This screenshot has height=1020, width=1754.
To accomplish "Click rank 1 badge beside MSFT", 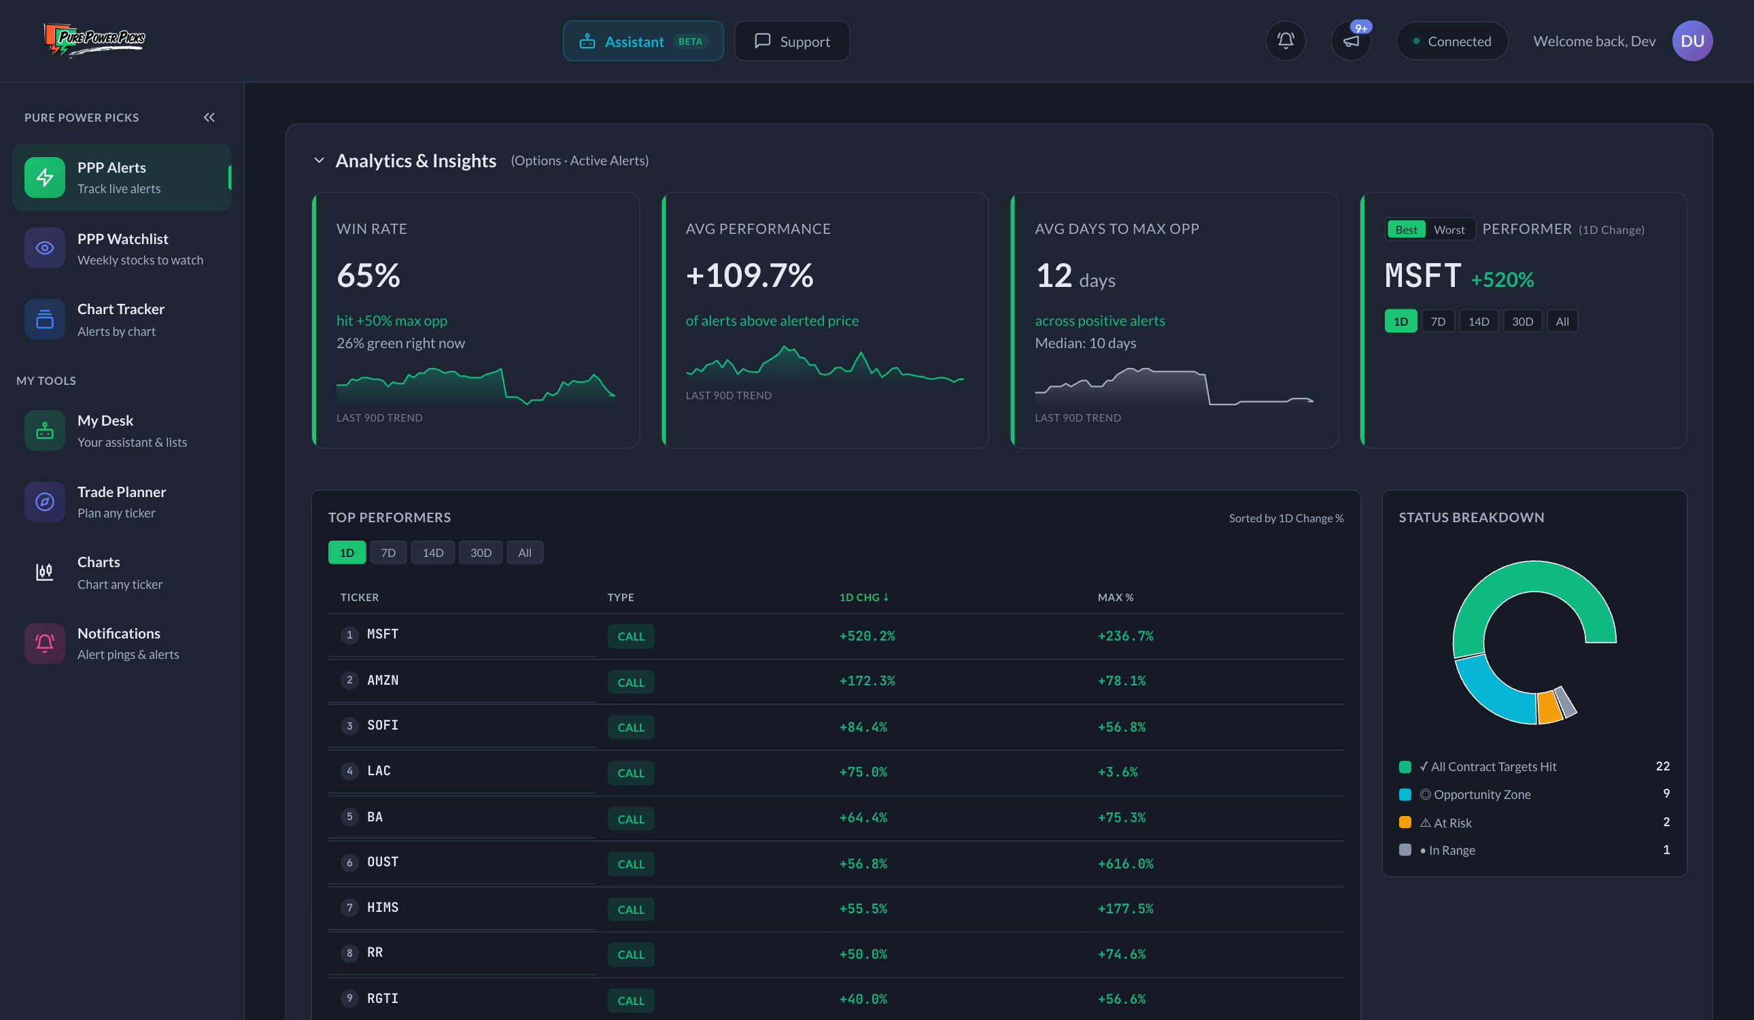I will click(x=349, y=634).
